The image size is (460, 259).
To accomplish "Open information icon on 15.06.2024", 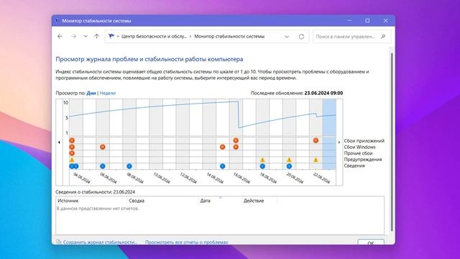I will pyautogui.click(x=222, y=166).
